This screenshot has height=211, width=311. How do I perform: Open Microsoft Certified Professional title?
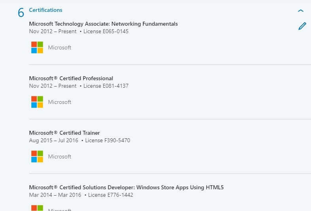click(71, 78)
